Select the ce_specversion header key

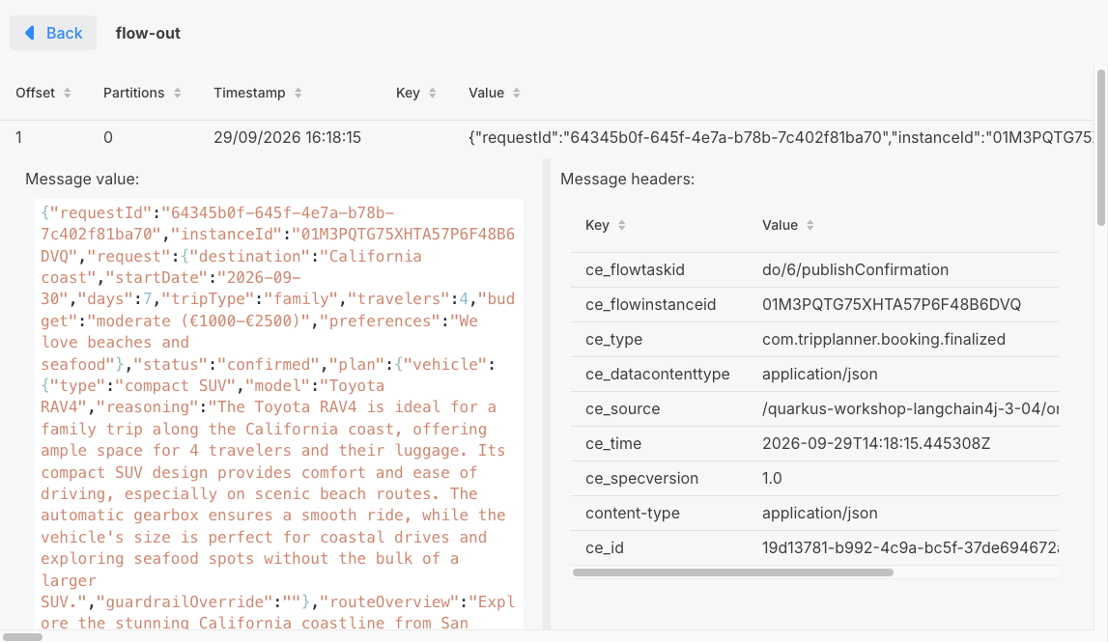(x=641, y=478)
